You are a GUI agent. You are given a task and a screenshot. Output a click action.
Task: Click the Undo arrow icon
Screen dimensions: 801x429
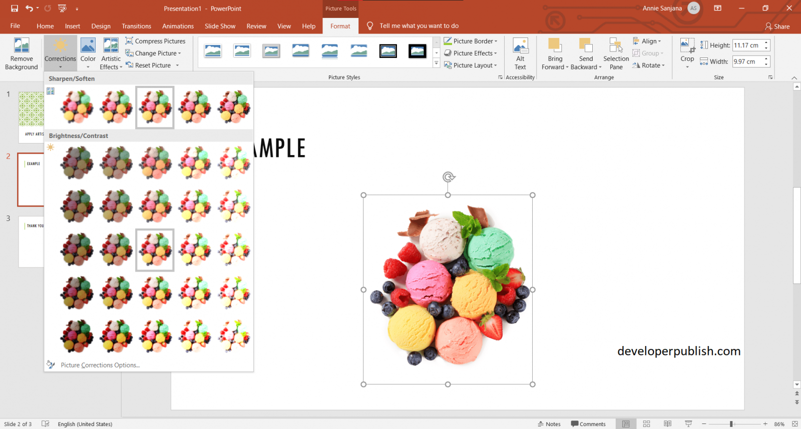(x=29, y=8)
